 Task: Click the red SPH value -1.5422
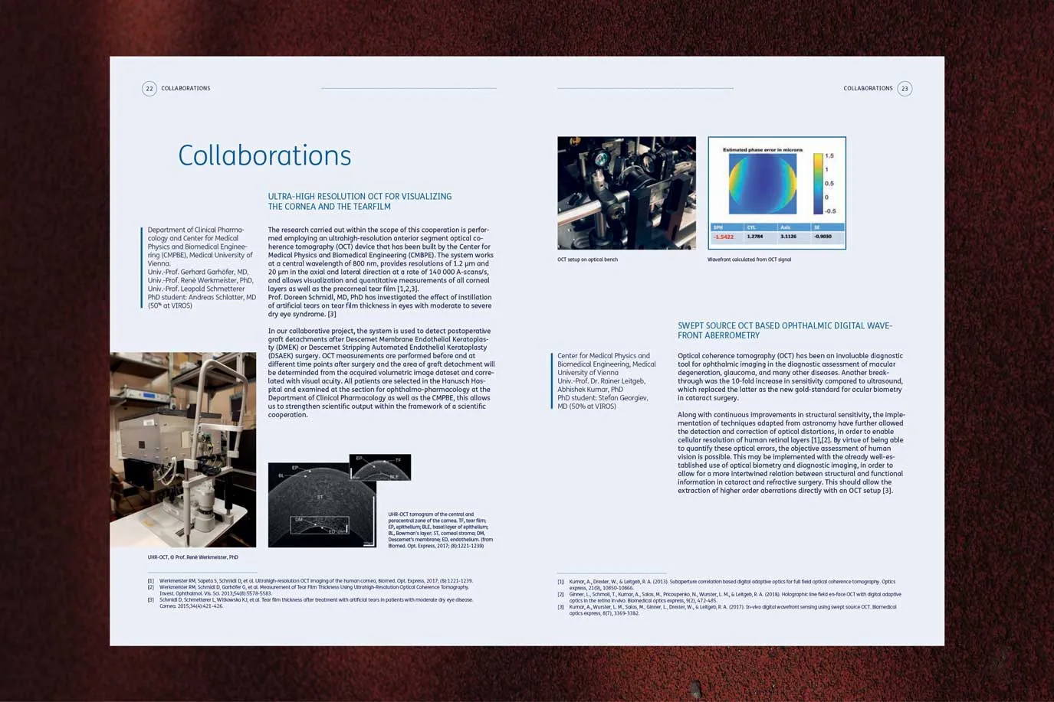(724, 237)
